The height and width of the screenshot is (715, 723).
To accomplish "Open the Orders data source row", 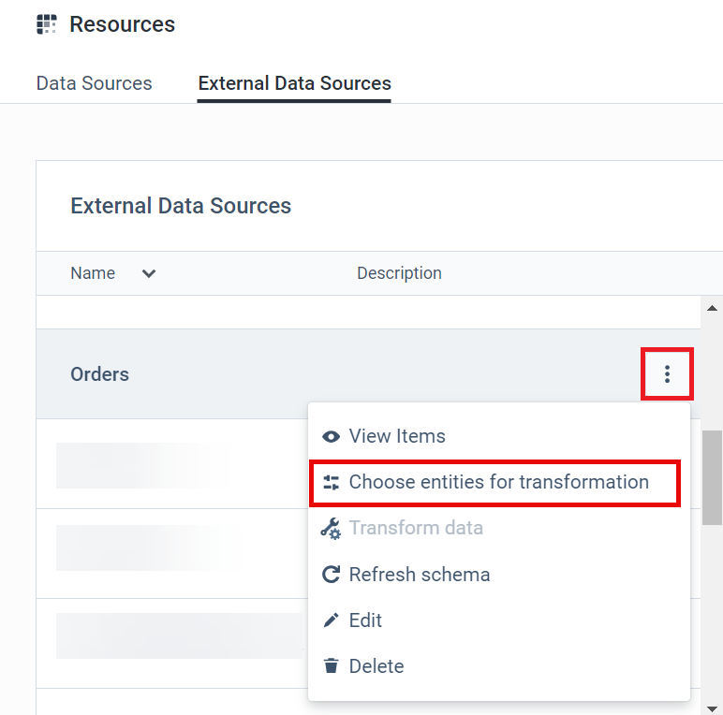I will pos(100,374).
